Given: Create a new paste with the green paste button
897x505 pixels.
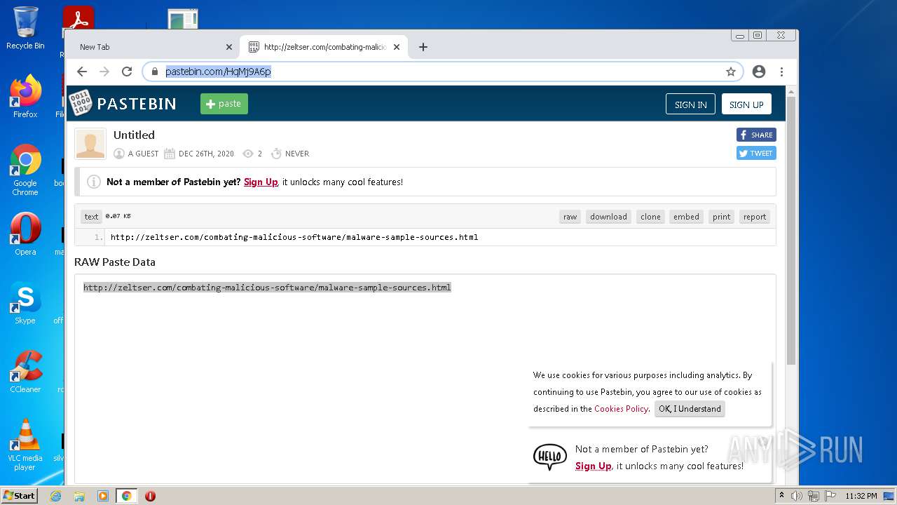Looking at the screenshot, I should 224,103.
